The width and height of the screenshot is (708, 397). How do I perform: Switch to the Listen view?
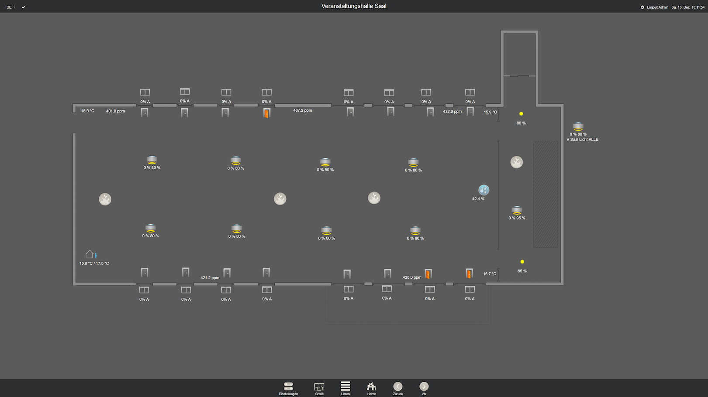345,386
